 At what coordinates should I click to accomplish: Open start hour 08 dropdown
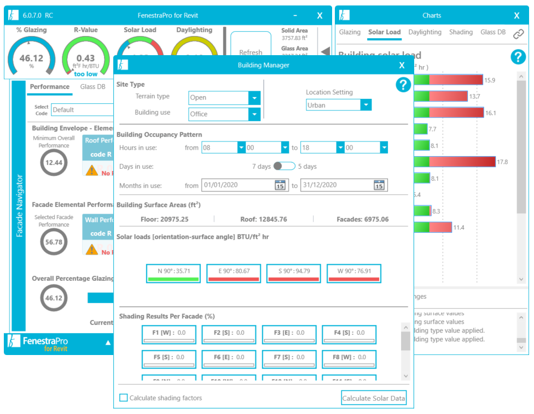click(x=241, y=147)
